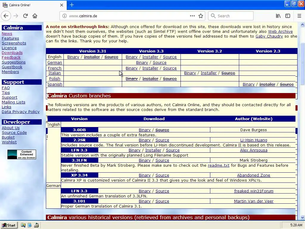This screenshot has width=305, height=229.
Task: Open the third quick launch taskbar icon
Action: coord(36,225)
